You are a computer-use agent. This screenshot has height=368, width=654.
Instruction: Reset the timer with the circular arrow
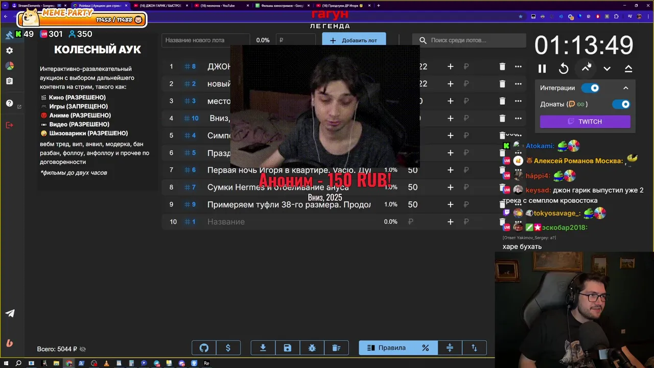564,68
